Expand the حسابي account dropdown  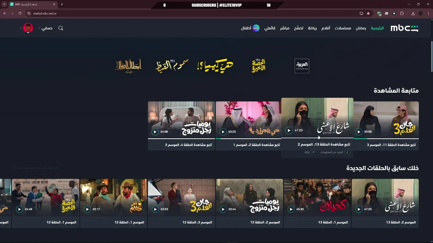point(45,28)
